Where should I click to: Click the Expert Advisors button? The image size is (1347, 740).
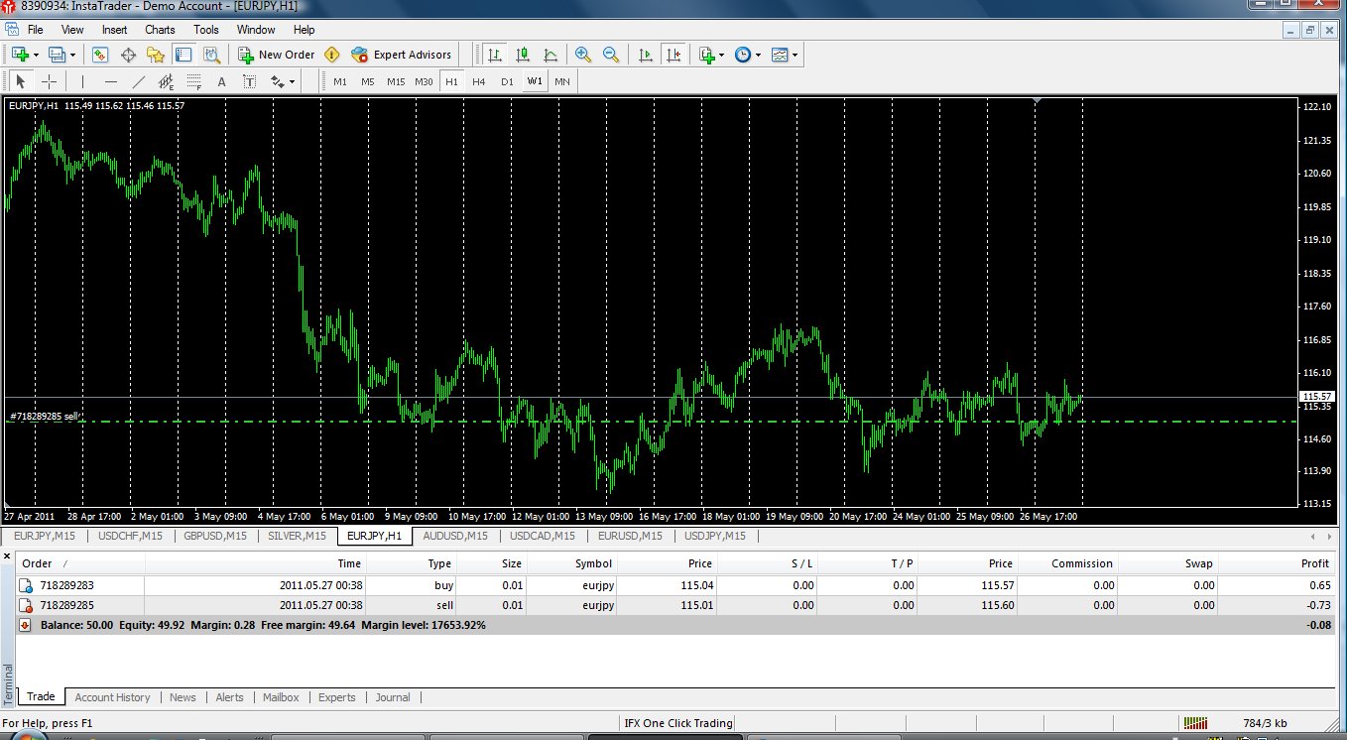(401, 55)
